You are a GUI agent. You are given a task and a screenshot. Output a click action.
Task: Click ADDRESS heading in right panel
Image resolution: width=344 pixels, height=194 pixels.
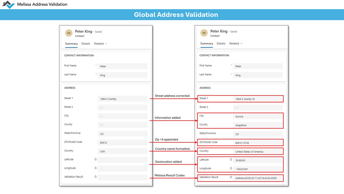[205, 88]
